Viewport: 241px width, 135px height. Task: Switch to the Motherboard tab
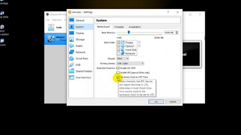point(103,27)
